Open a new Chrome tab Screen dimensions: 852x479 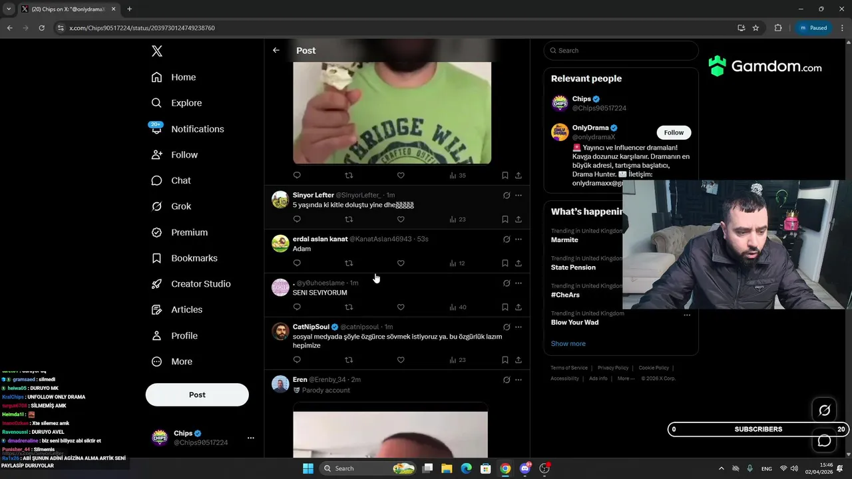pyautogui.click(x=129, y=9)
